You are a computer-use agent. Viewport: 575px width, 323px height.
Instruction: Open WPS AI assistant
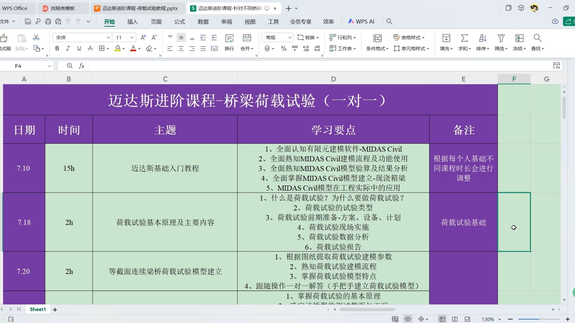361,21
